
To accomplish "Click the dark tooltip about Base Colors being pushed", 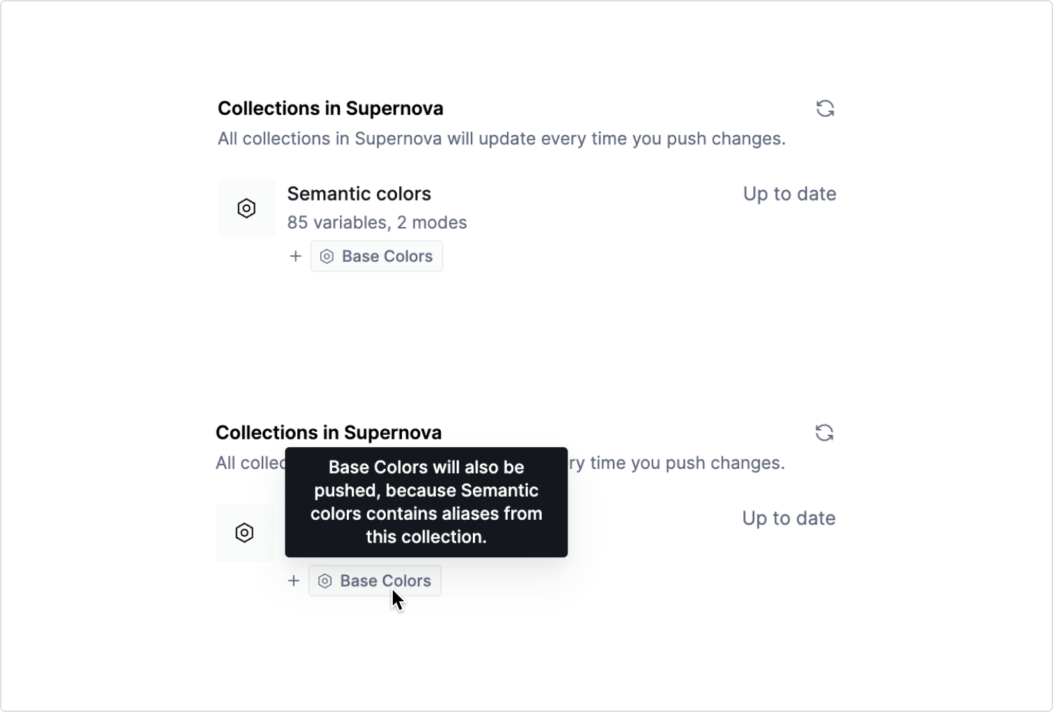I will coord(426,502).
